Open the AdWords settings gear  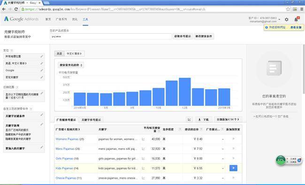click(x=287, y=19)
